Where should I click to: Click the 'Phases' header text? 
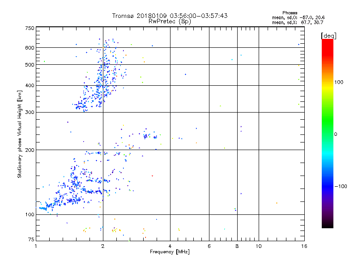point(290,13)
